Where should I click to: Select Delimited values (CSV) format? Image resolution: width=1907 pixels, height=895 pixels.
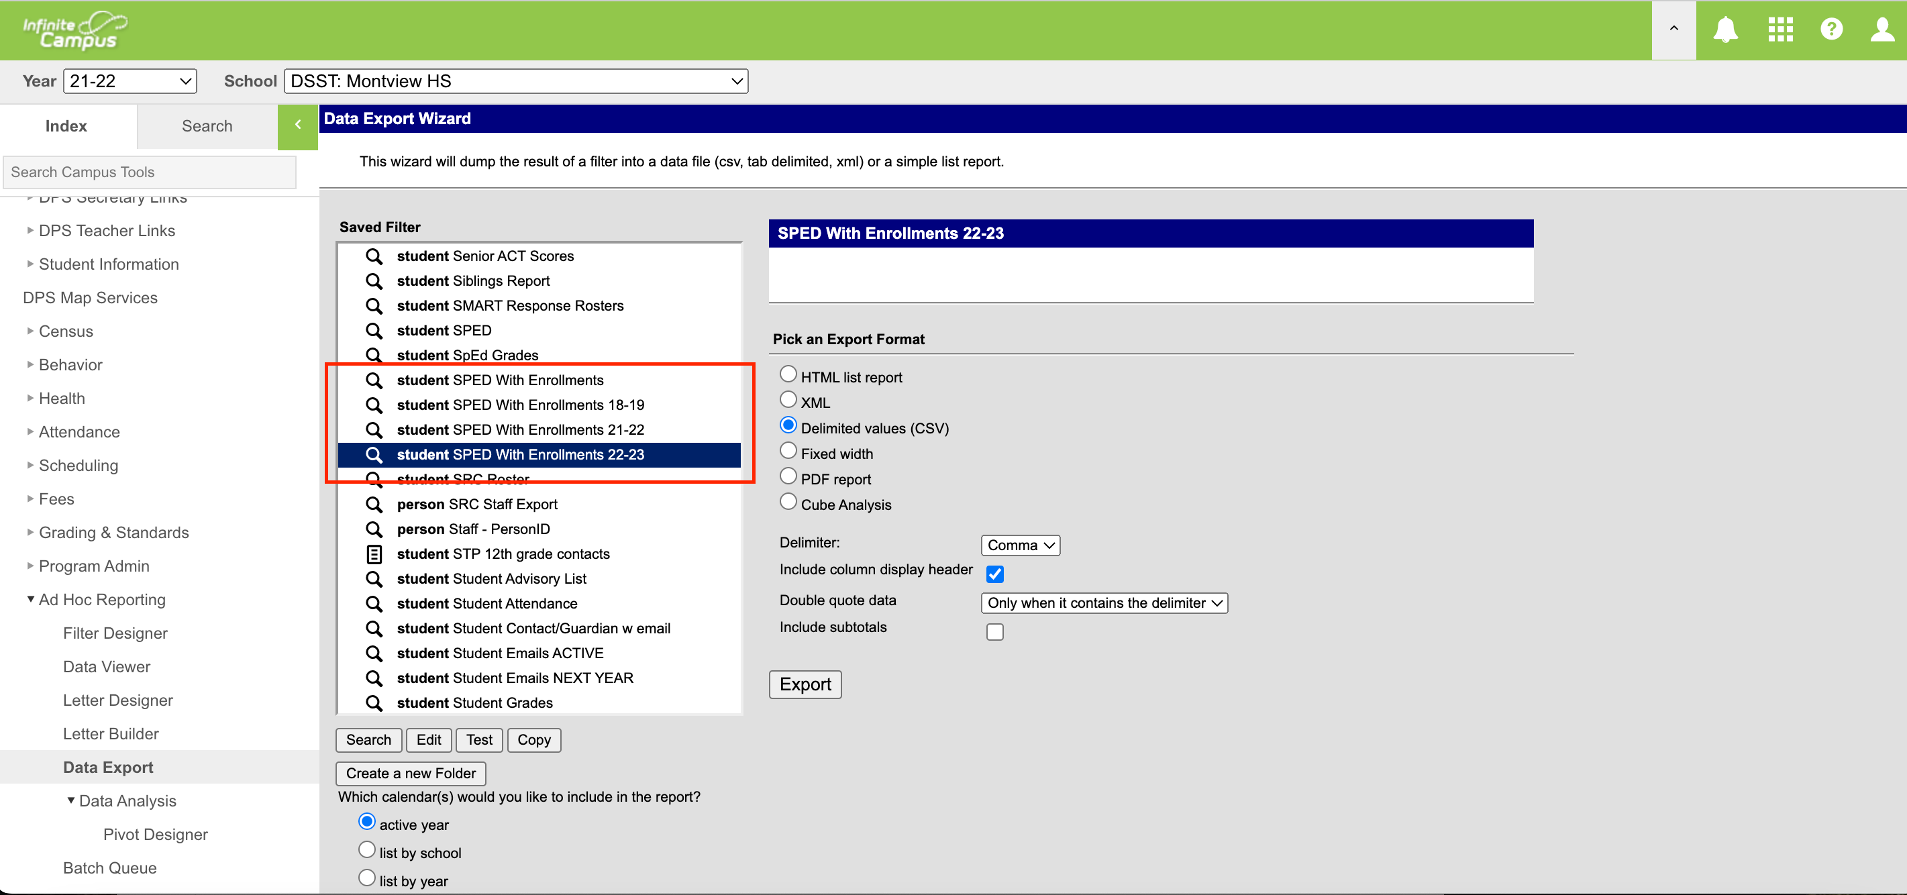(x=788, y=425)
